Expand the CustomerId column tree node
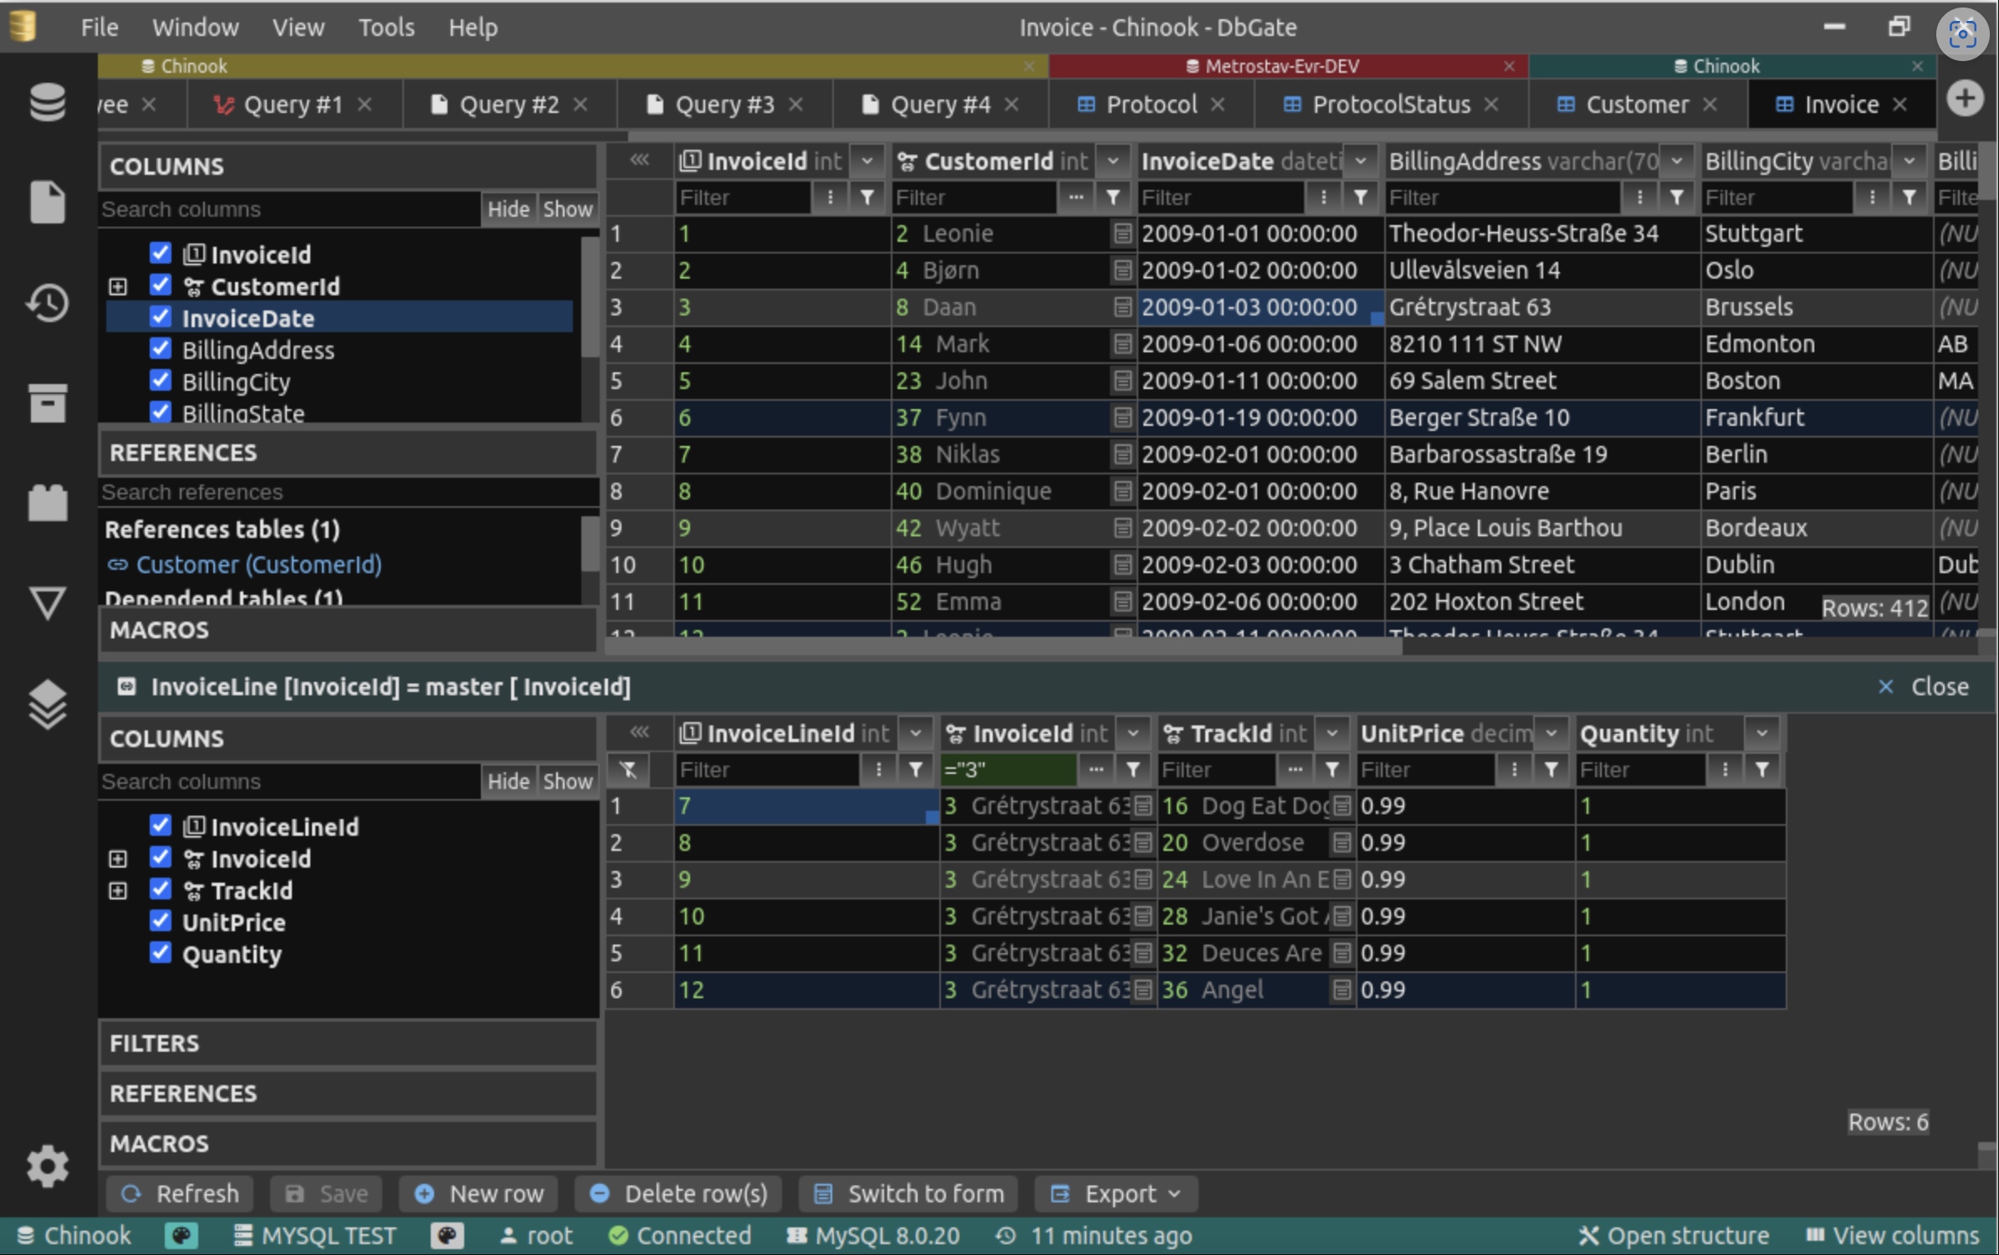This screenshot has height=1255, width=1999. (x=118, y=286)
